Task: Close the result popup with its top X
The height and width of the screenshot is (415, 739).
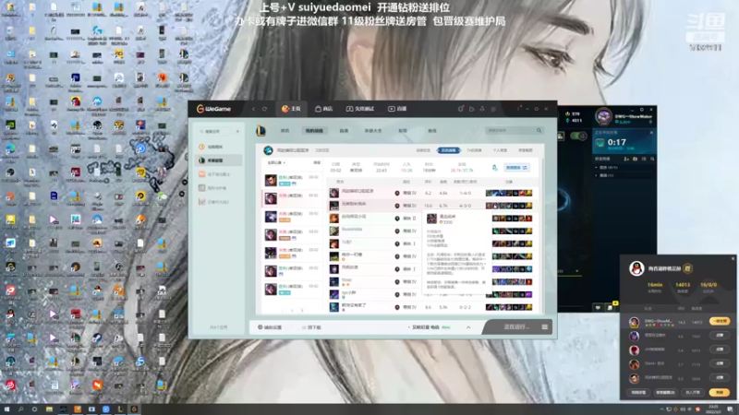Action: (x=733, y=258)
